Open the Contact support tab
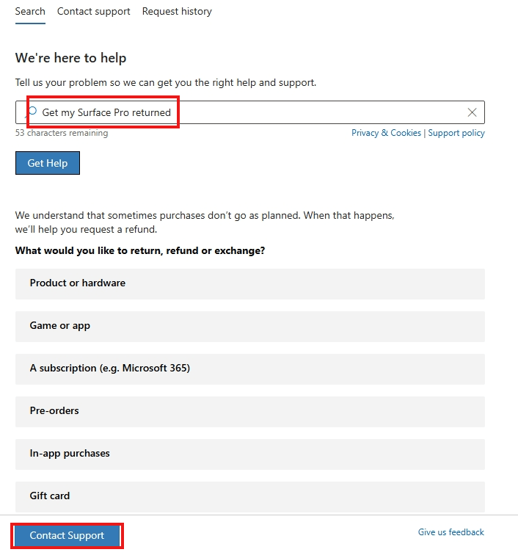The image size is (518, 555). [x=93, y=11]
